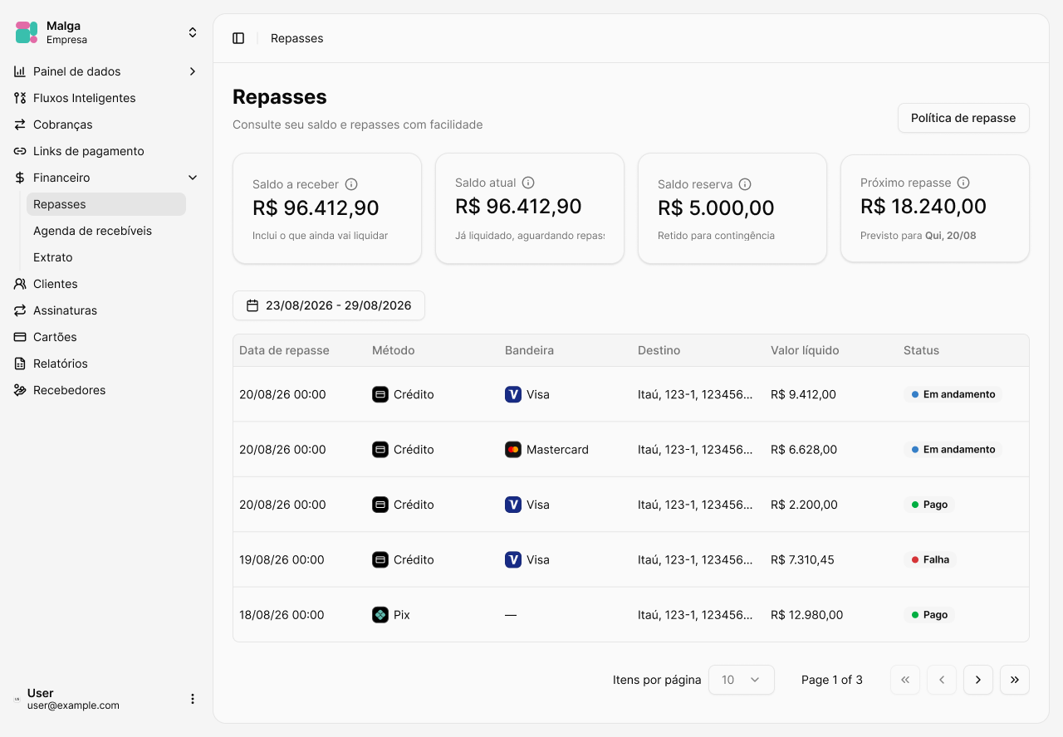Go to Clientes section
This screenshot has height=737, width=1063.
[106, 284]
